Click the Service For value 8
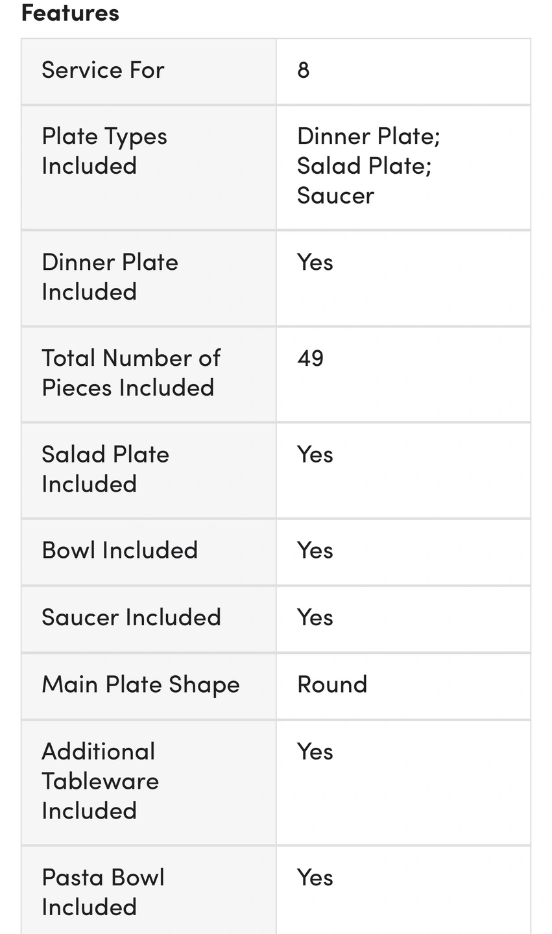552x934 pixels. coord(304,70)
